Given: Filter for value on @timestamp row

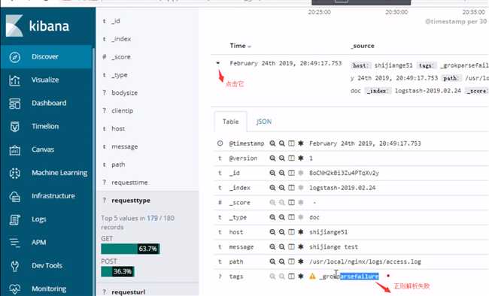Looking at the screenshot, I should pos(272,143).
